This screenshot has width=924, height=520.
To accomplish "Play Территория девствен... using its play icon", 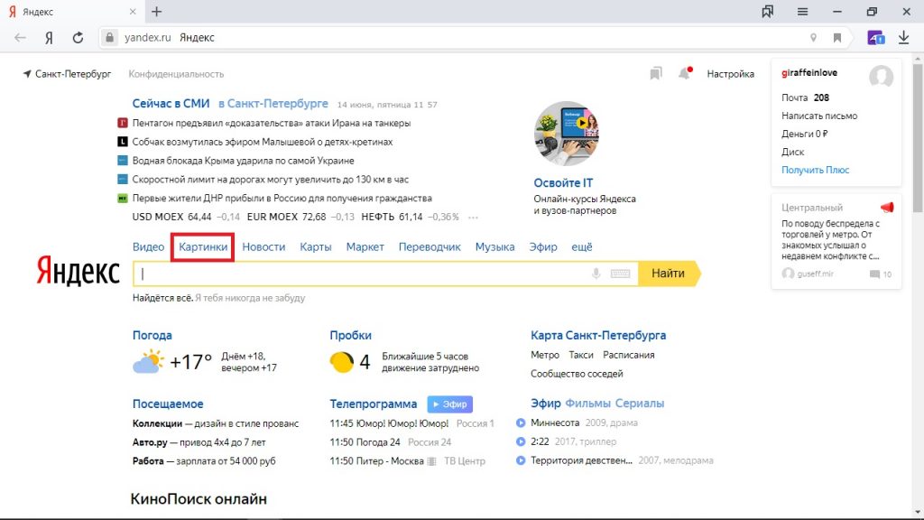I will point(521,460).
